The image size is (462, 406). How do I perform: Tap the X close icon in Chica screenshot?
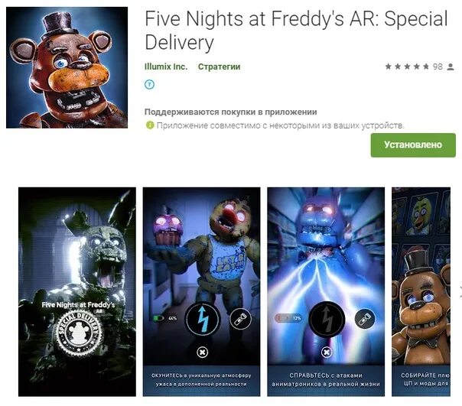click(x=203, y=352)
